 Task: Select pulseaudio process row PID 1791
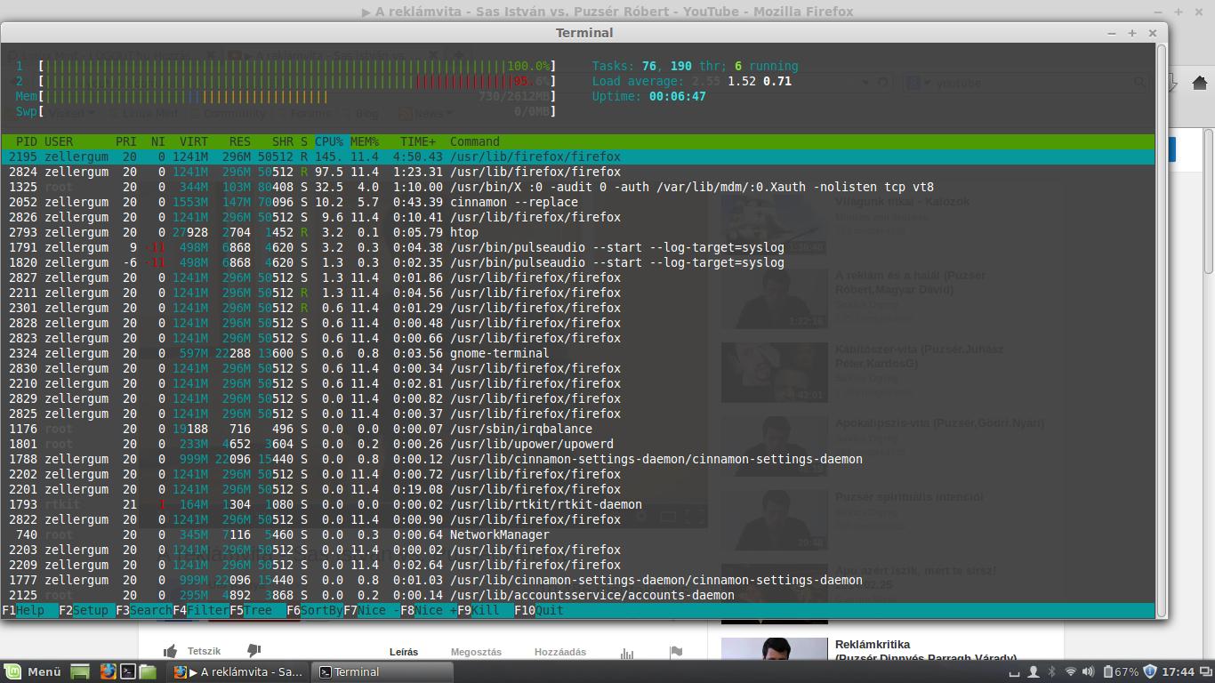578,247
